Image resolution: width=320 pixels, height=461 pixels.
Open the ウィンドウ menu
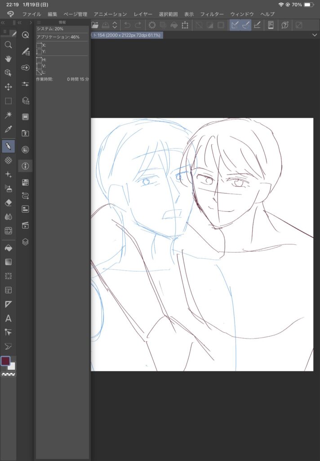click(x=242, y=14)
